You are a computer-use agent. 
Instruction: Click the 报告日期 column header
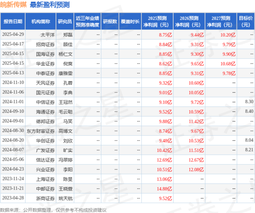(x=13, y=21)
